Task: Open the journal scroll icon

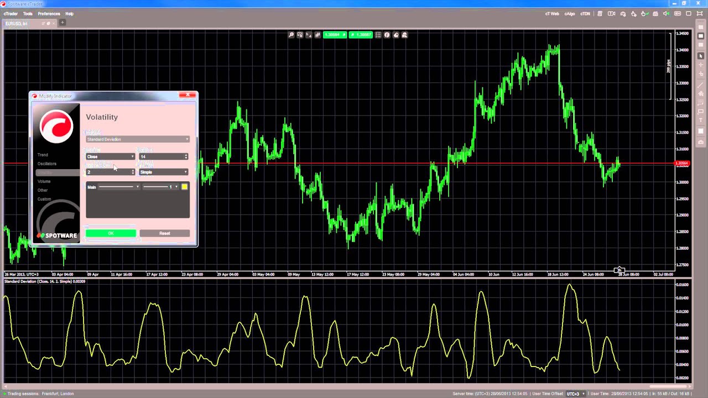Action: 600,14
